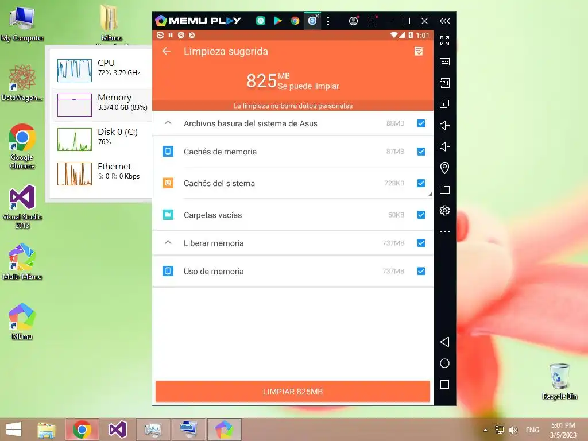
Task: Click the CPU usage graph thumbnail
Action: click(74, 70)
